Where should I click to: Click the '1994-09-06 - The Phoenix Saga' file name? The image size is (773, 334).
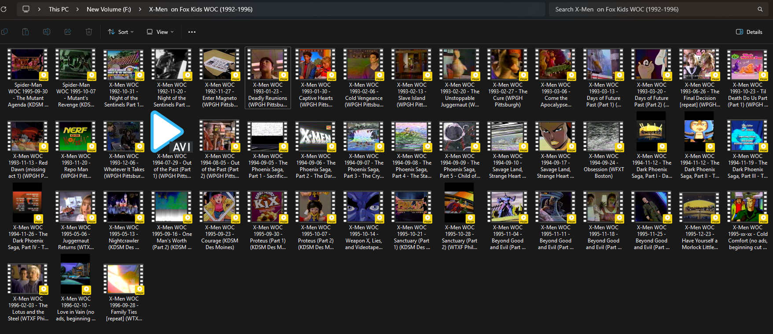[x=316, y=166]
